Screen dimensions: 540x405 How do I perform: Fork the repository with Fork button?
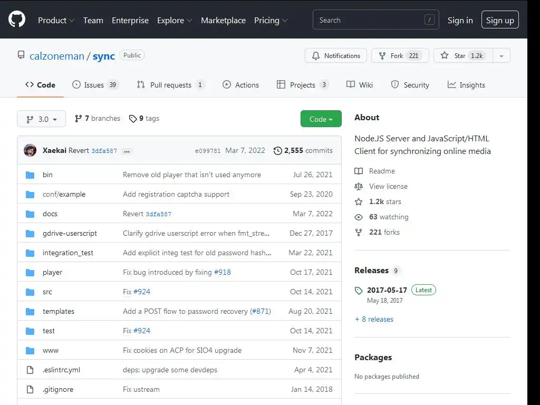pos(400,56)
